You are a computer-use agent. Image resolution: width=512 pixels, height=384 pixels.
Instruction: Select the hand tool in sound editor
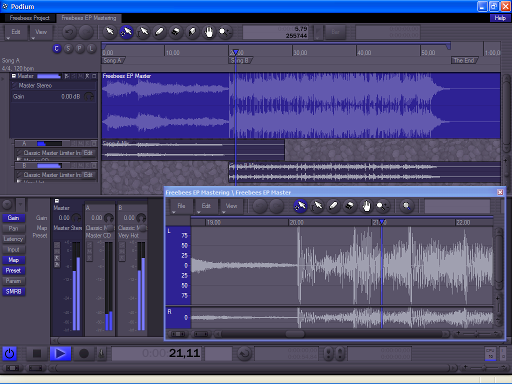[x=366, y=206]
